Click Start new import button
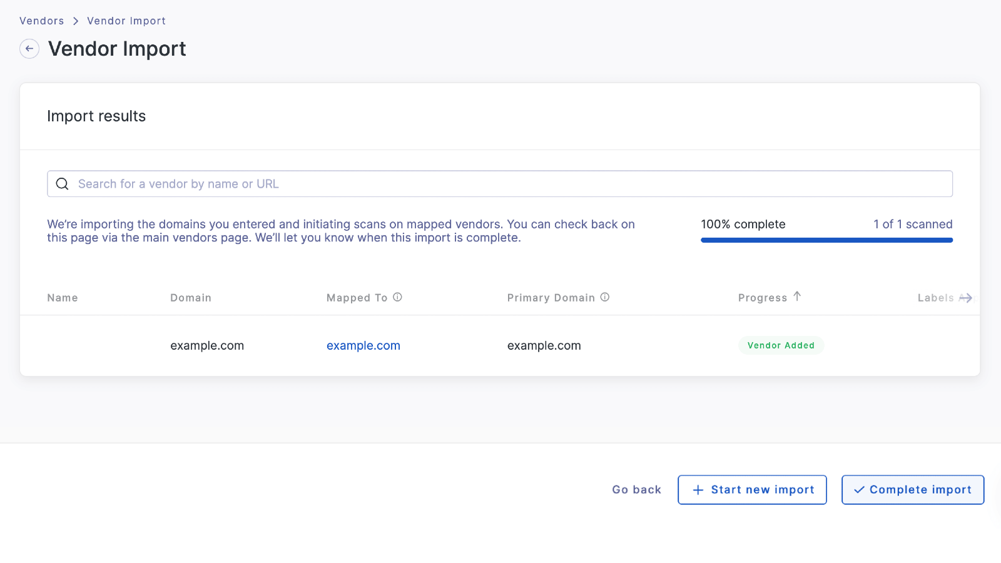This screenshot has width=1001, height=563. point(753,490)
